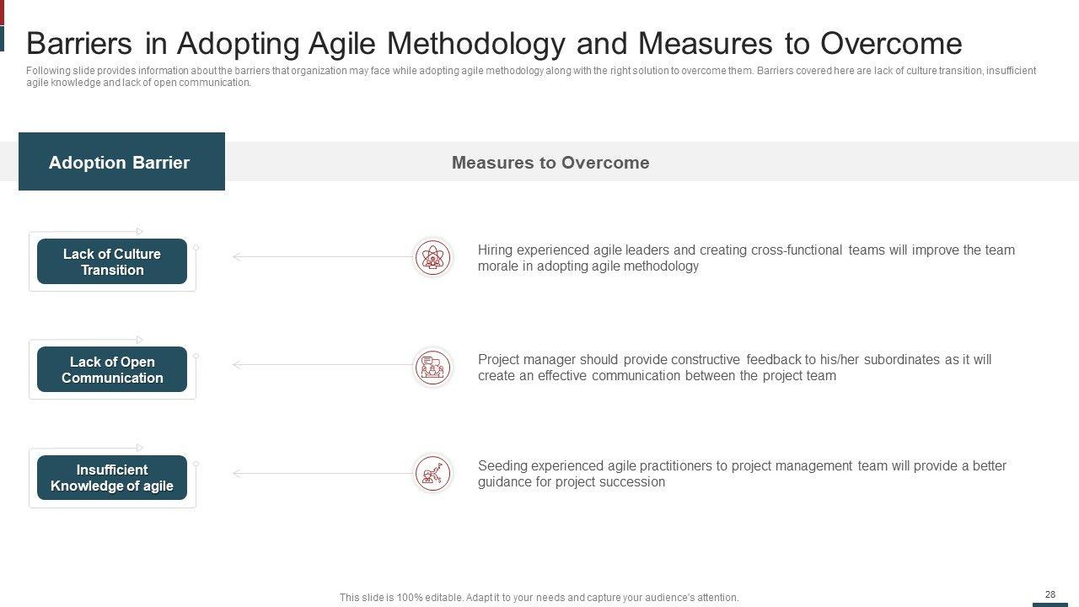The height and width of the screenshot is (607, 1079).
Task: Click the slide description paragraph under the title
Action: pyautogui.click(x=531, y=77)
